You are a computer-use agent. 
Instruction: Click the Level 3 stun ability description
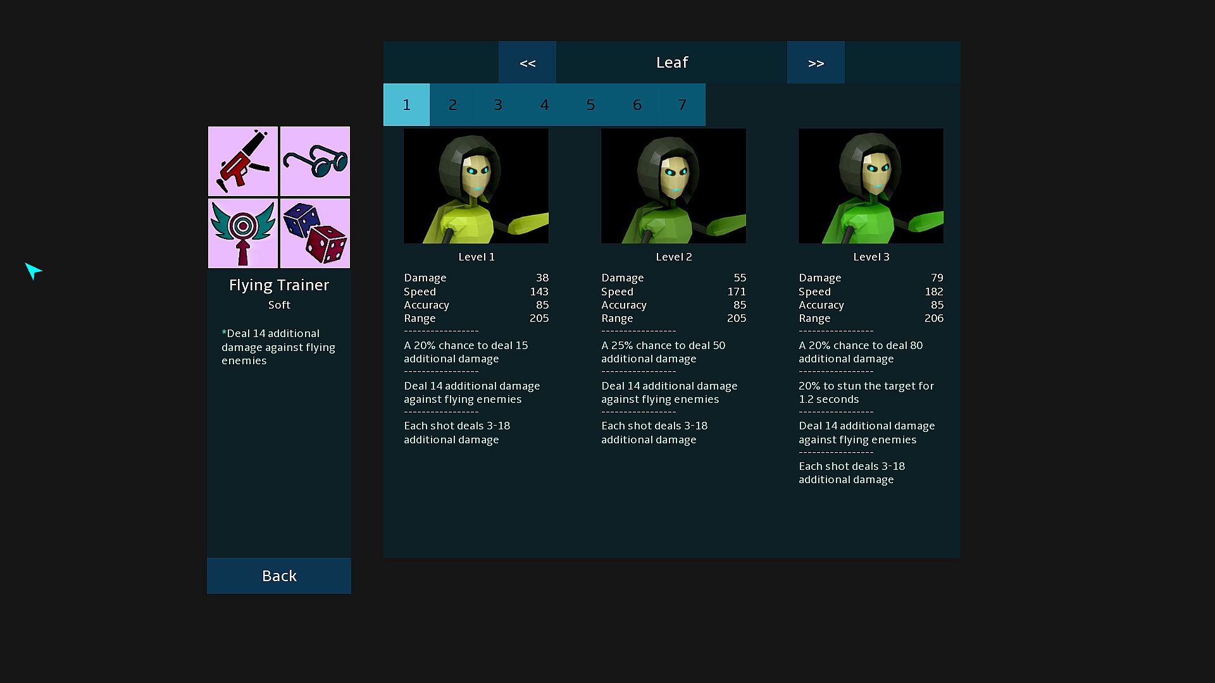[866, 393]
